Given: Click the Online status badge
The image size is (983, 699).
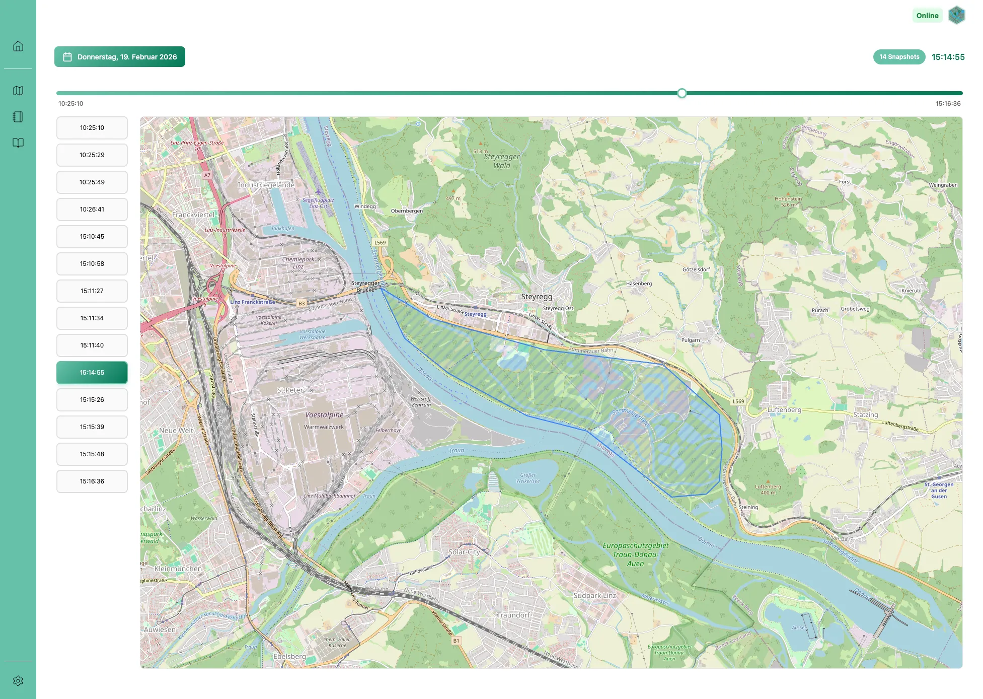Looking at the screenshot, I should tap(927, 16).
